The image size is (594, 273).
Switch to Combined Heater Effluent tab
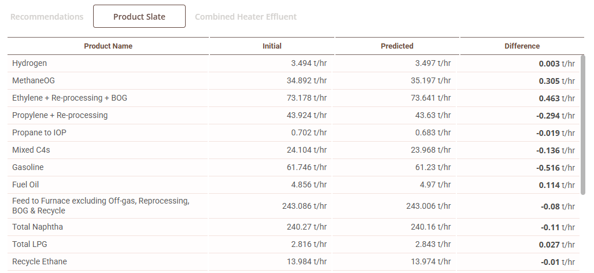[246, 17]
